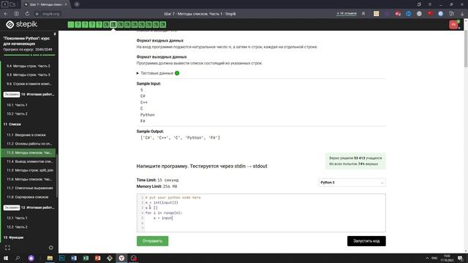Open lesson 11.8 Сортировка списков

(x=29, y=197)
